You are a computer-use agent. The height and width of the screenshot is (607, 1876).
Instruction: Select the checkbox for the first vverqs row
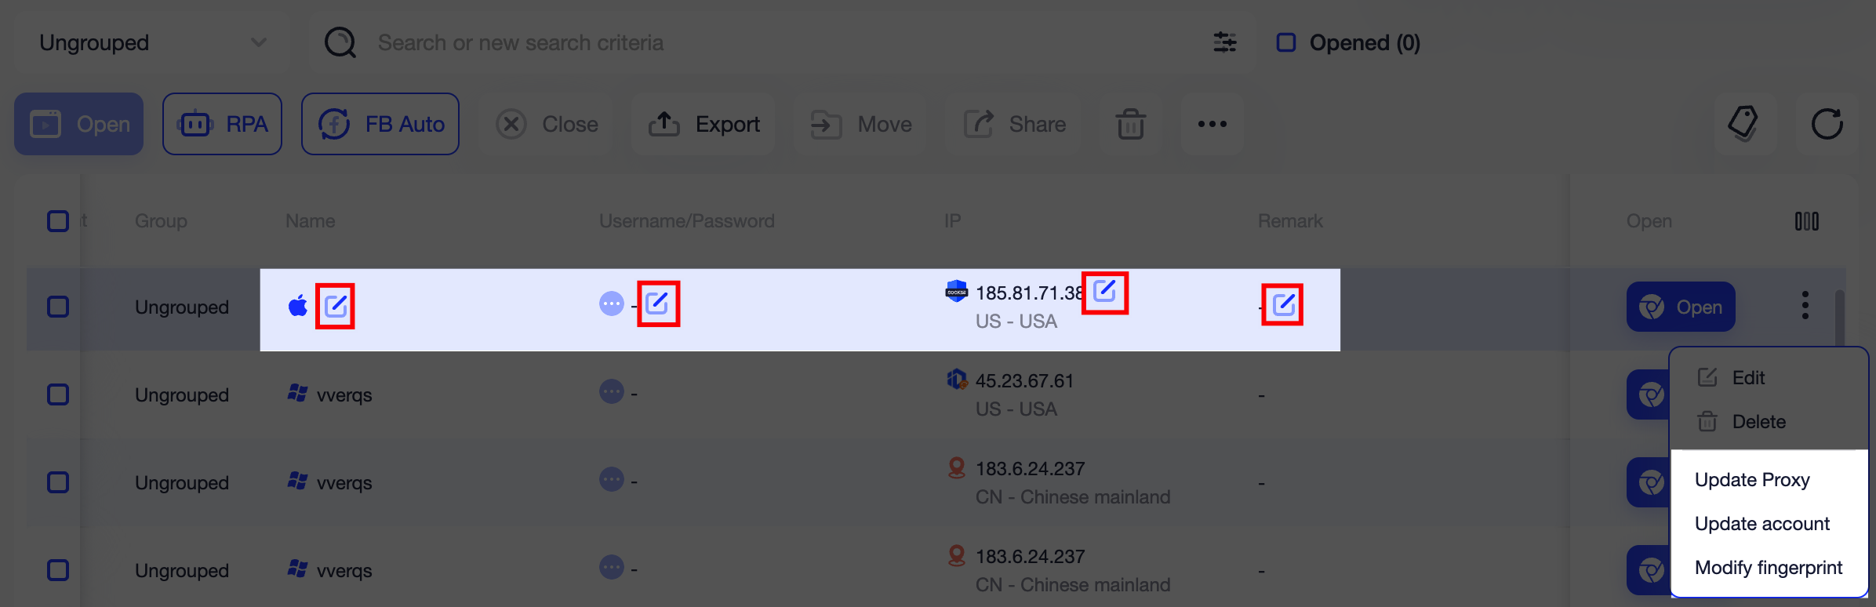pyautogui.click(x=57, y=394)
